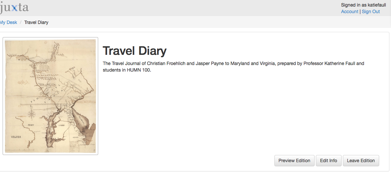Click the blue x in the juxta logo
Image resolution: width=391 pixels, height=176 pixels.
pos(14,8)
